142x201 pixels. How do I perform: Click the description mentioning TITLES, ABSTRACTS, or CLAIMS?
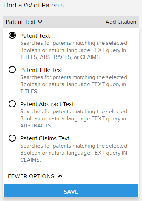point(74,50)
